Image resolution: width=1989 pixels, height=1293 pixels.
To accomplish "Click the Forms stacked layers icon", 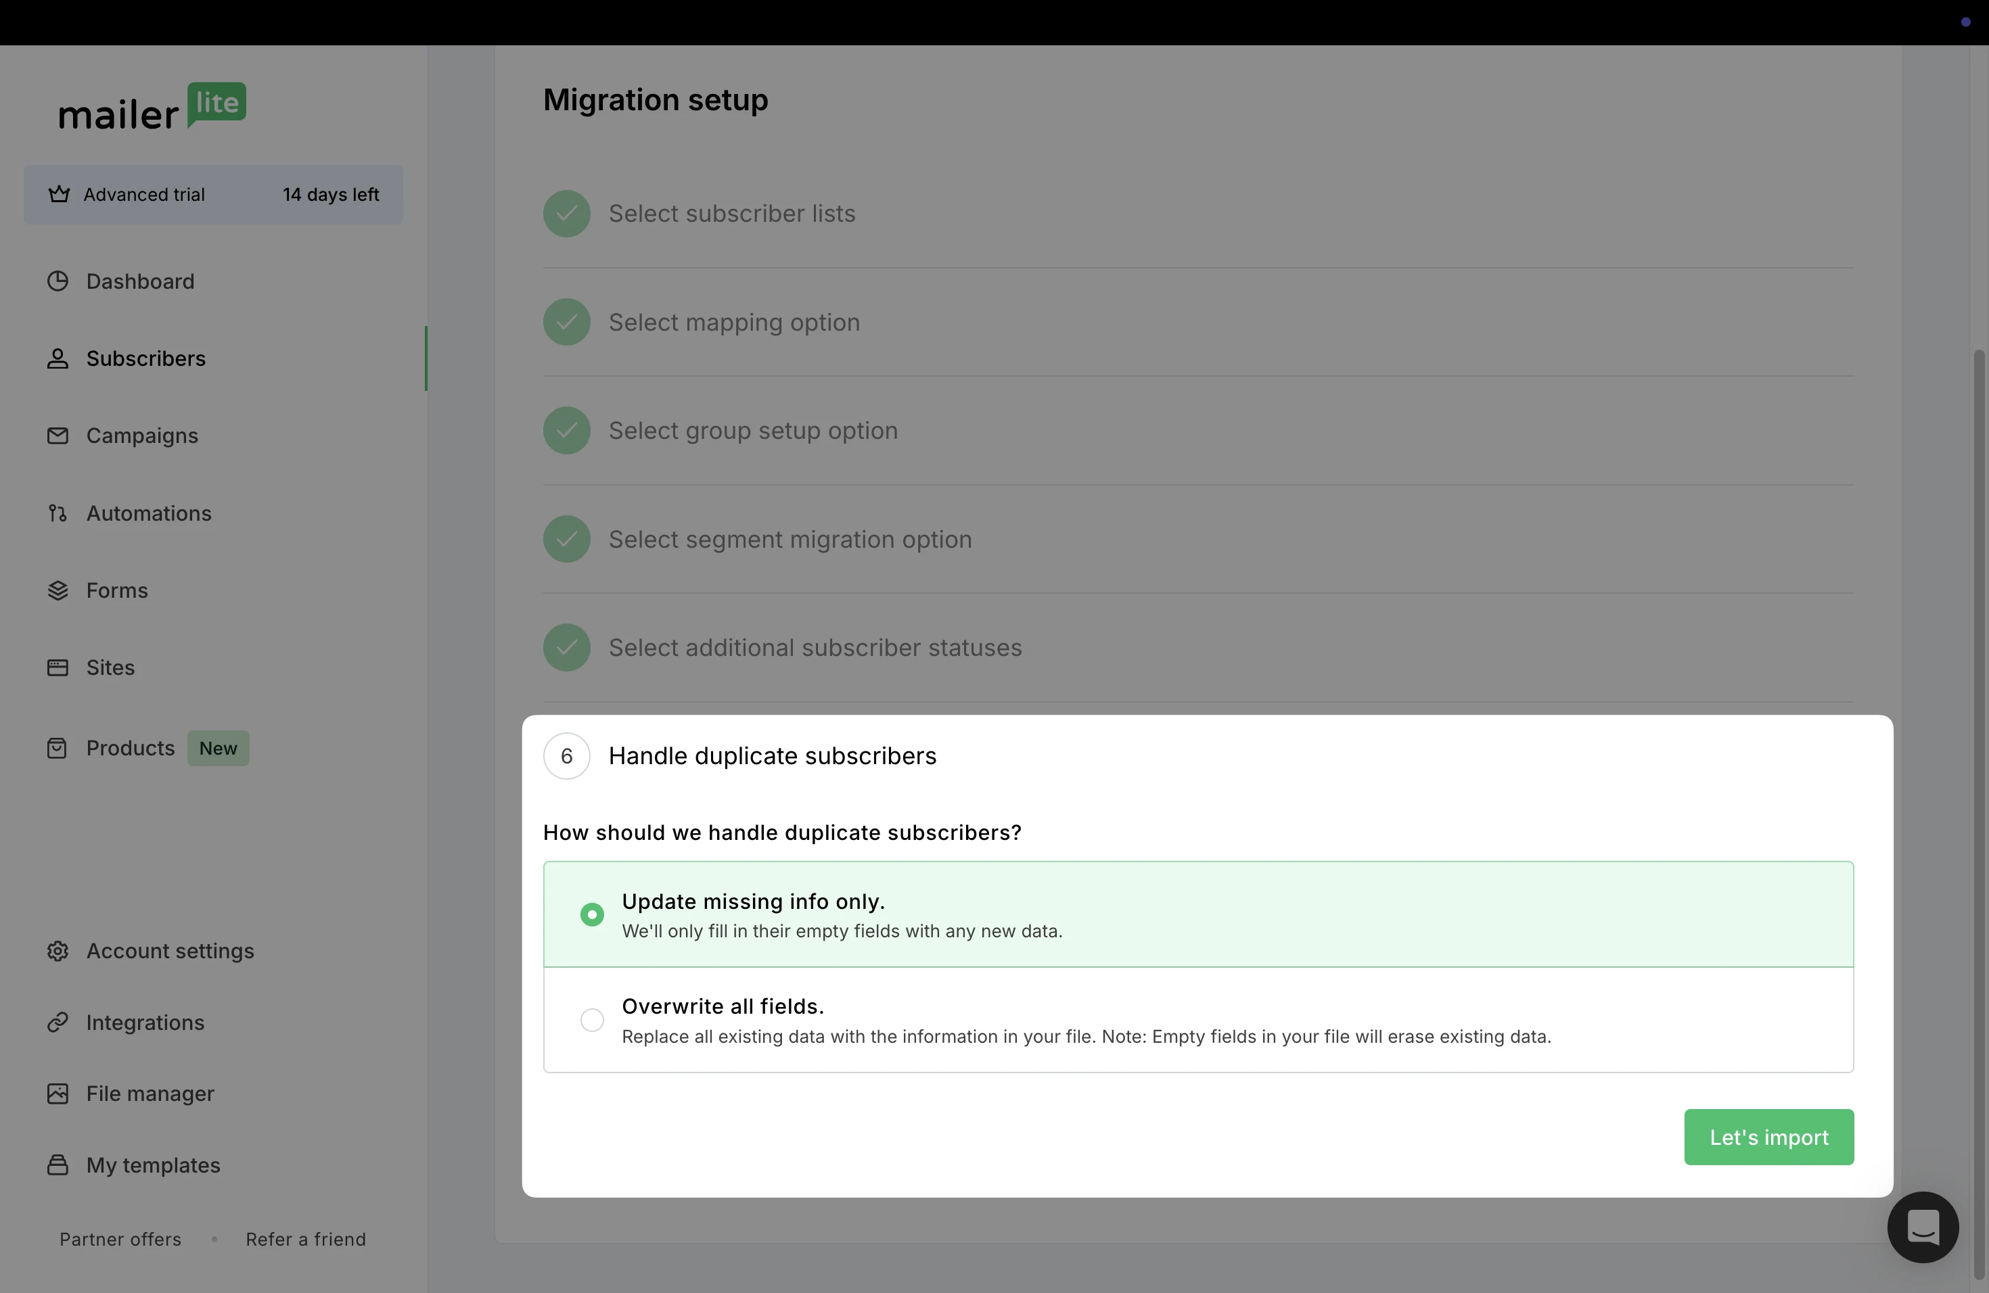I will tap(58, 590).
